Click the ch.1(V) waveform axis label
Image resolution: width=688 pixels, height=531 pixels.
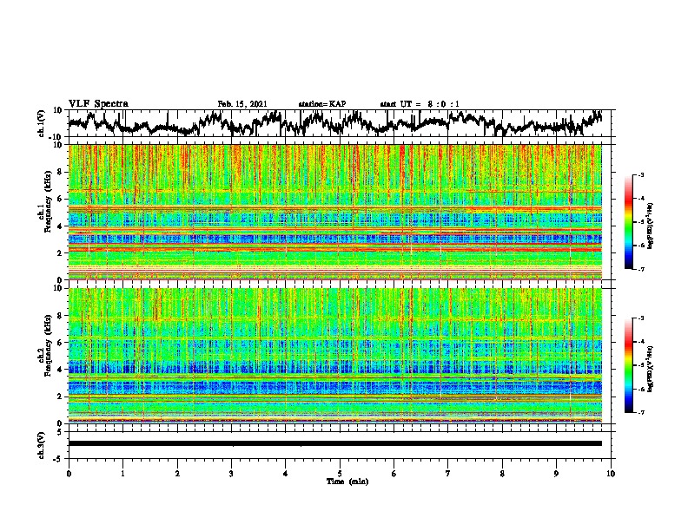click(x=43, y=123)
